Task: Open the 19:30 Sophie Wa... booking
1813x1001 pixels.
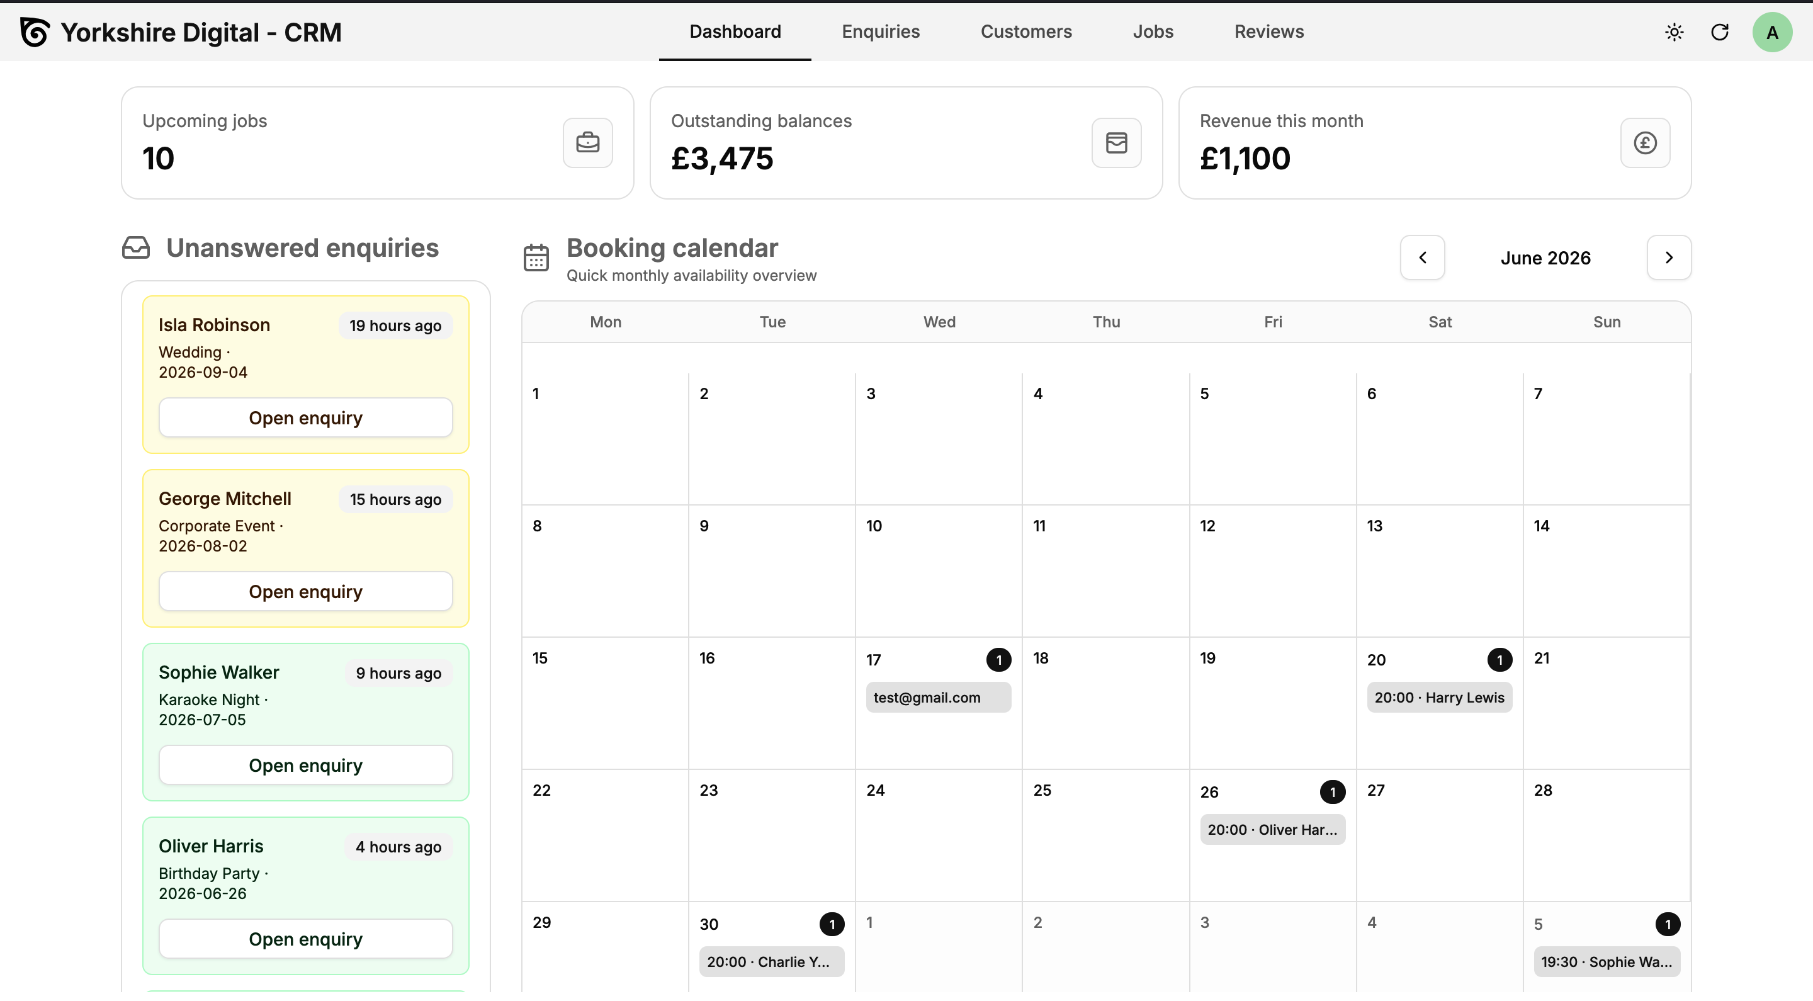Action: point(1607,963)
